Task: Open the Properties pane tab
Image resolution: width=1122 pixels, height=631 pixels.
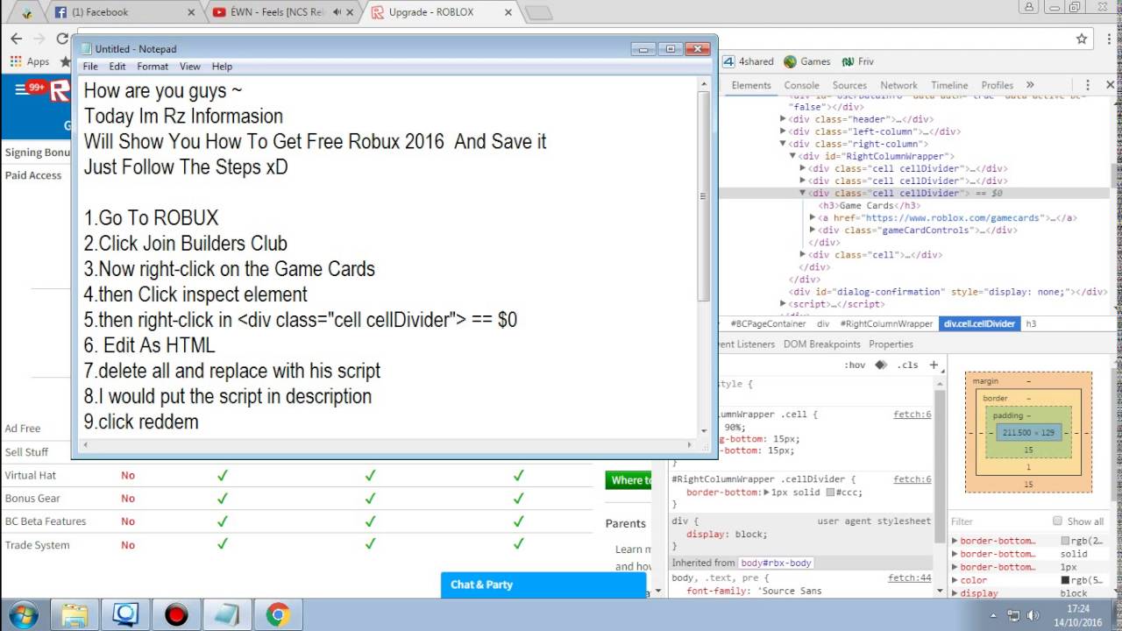Action: point(891,344)
